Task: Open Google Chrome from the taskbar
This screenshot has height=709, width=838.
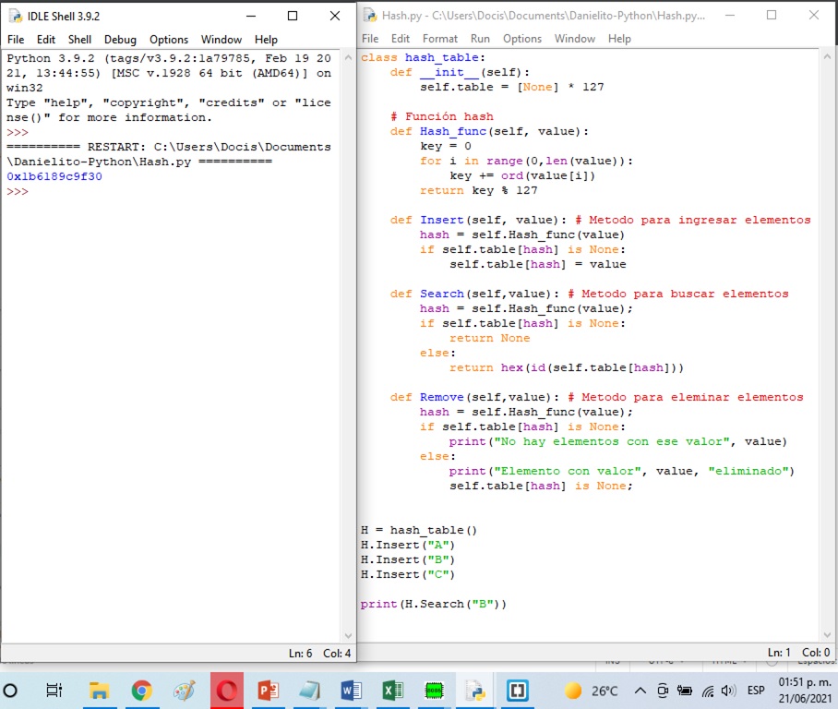Action: (x=141, y=691)
